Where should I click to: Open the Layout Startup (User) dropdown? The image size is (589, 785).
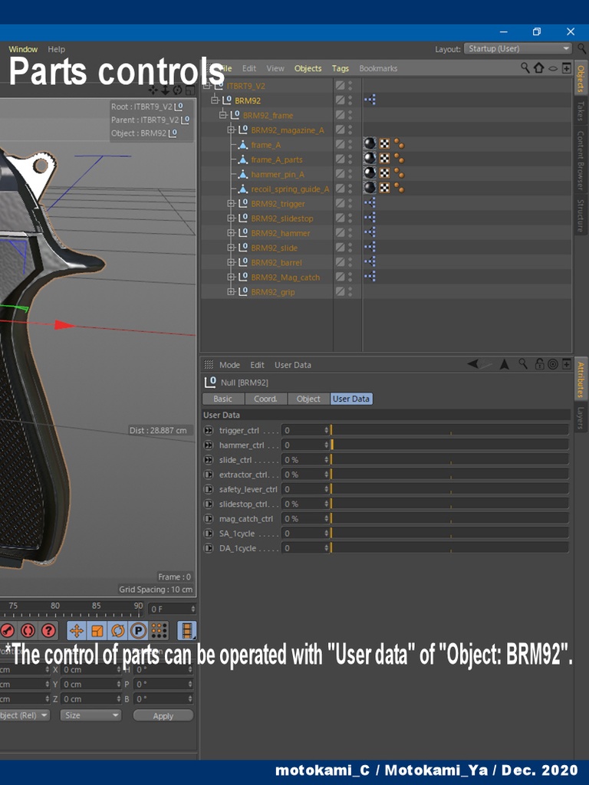[518, 48]
